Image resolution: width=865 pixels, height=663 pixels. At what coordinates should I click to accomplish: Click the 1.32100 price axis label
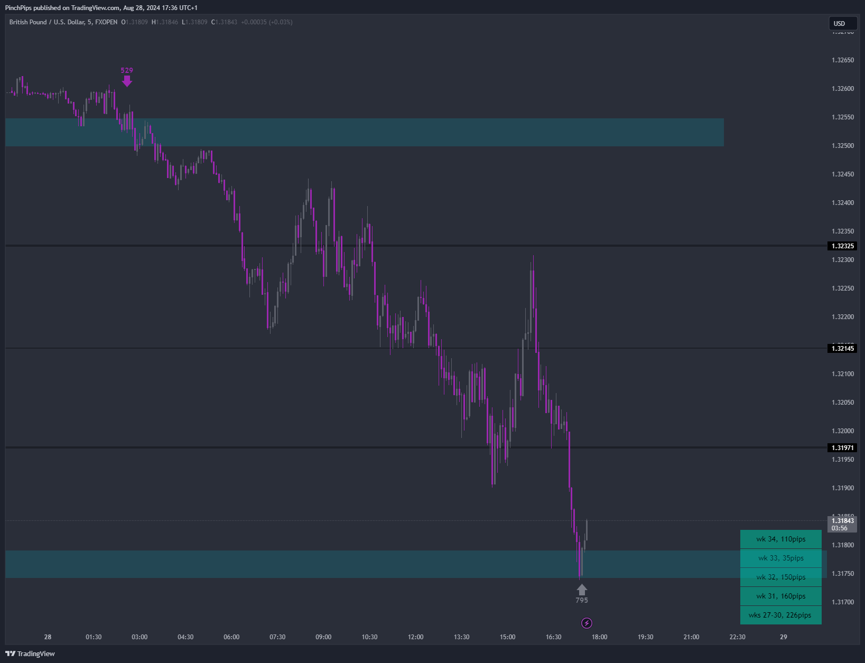point(843,374)
